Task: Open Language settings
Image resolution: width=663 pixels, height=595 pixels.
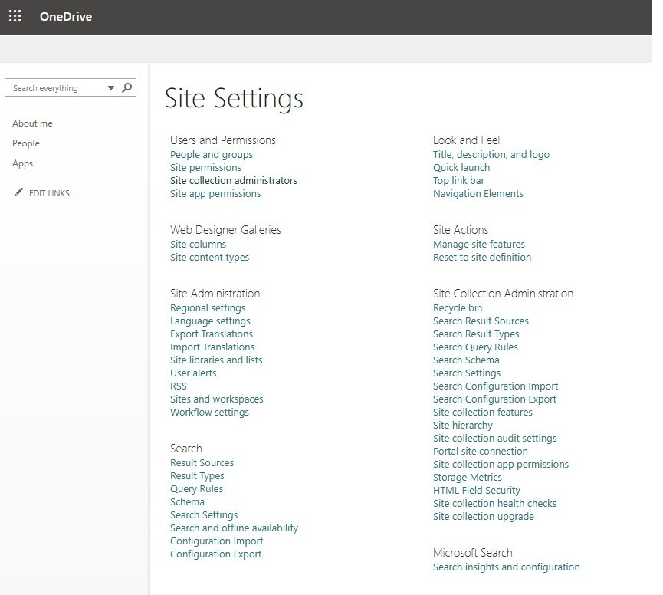Action: pyautogui.click(x=210, y=321)
